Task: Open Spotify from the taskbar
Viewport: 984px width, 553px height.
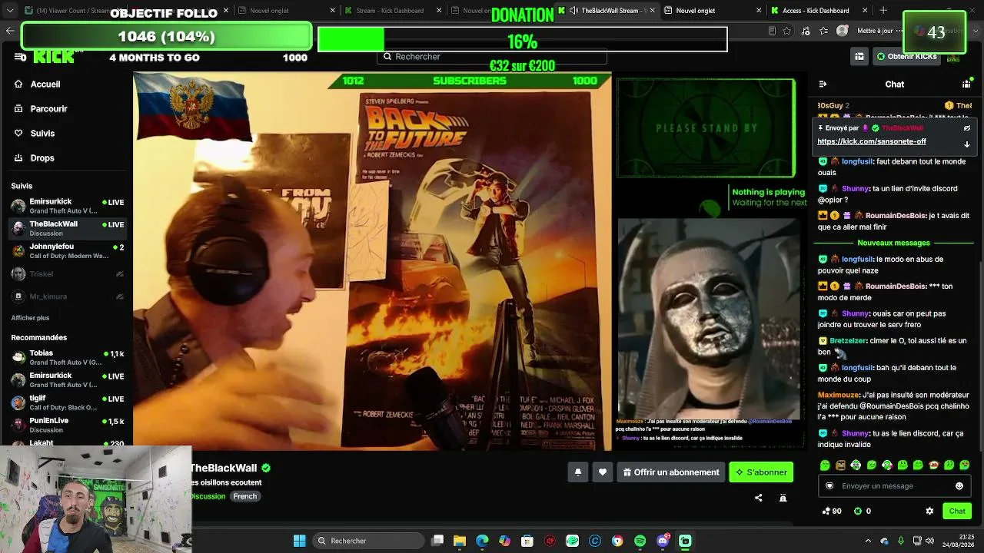Action: [640, 541]
